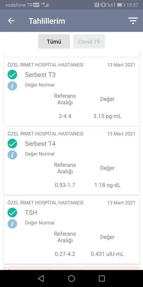Open the TSH result title

point(31,213)
